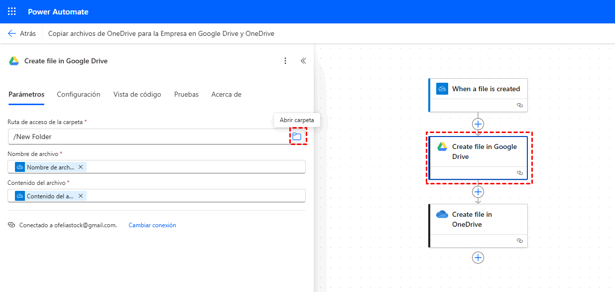Open the app launcher waffle icon
The height and width of the screenshot is (292, 615).
(12, 11)
